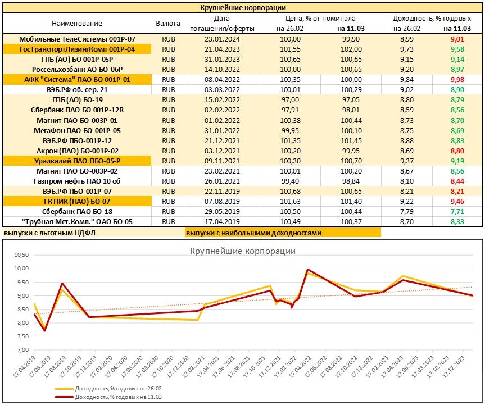Screen dimensions: 485x405
Task: Click the green yield value '9,58'
Action: [x=457, y=49]
